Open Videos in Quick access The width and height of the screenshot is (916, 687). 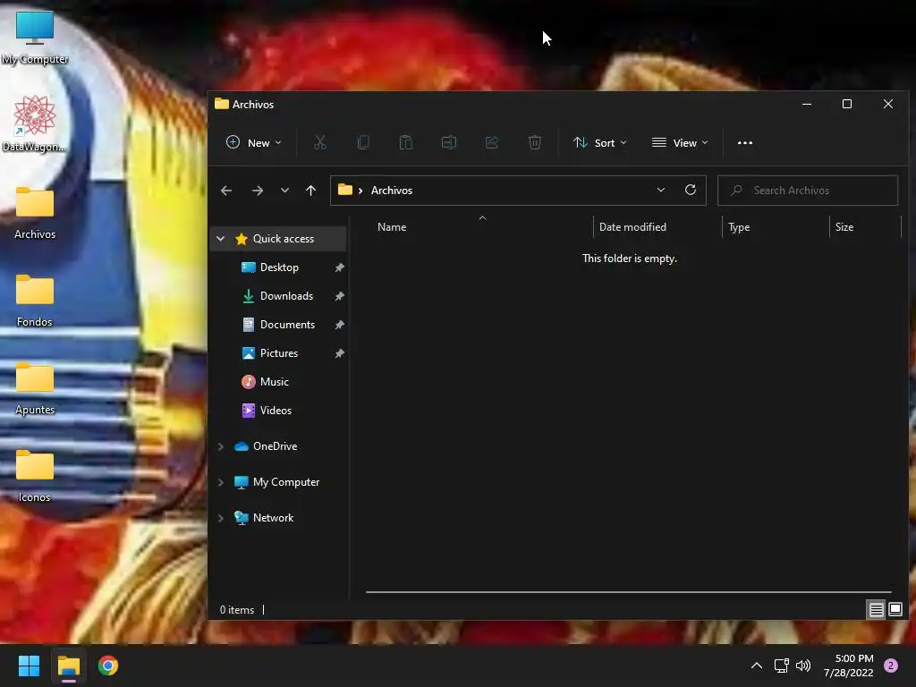coord(276,410)
